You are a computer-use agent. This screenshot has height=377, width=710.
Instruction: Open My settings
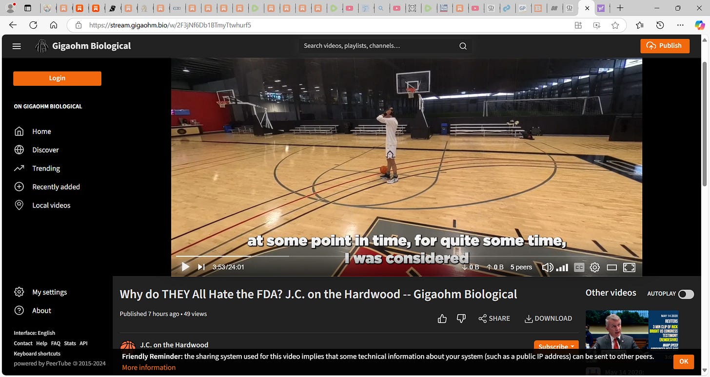coord(40,292)
